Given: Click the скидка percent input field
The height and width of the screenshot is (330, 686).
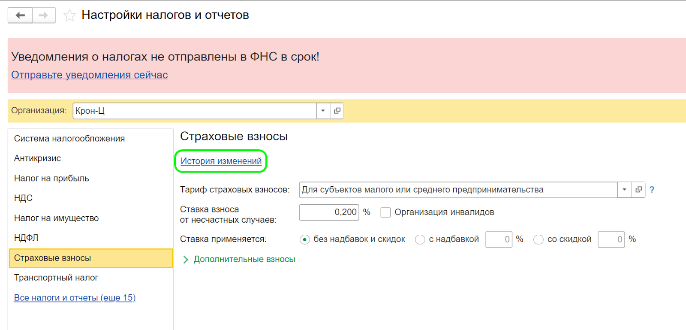Looking at the screenshot, I should point(611,239).
